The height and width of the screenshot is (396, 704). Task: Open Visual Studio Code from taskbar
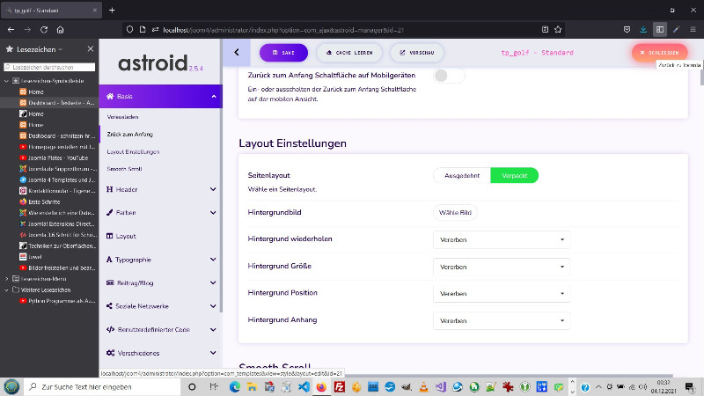[x=304, y=386]
